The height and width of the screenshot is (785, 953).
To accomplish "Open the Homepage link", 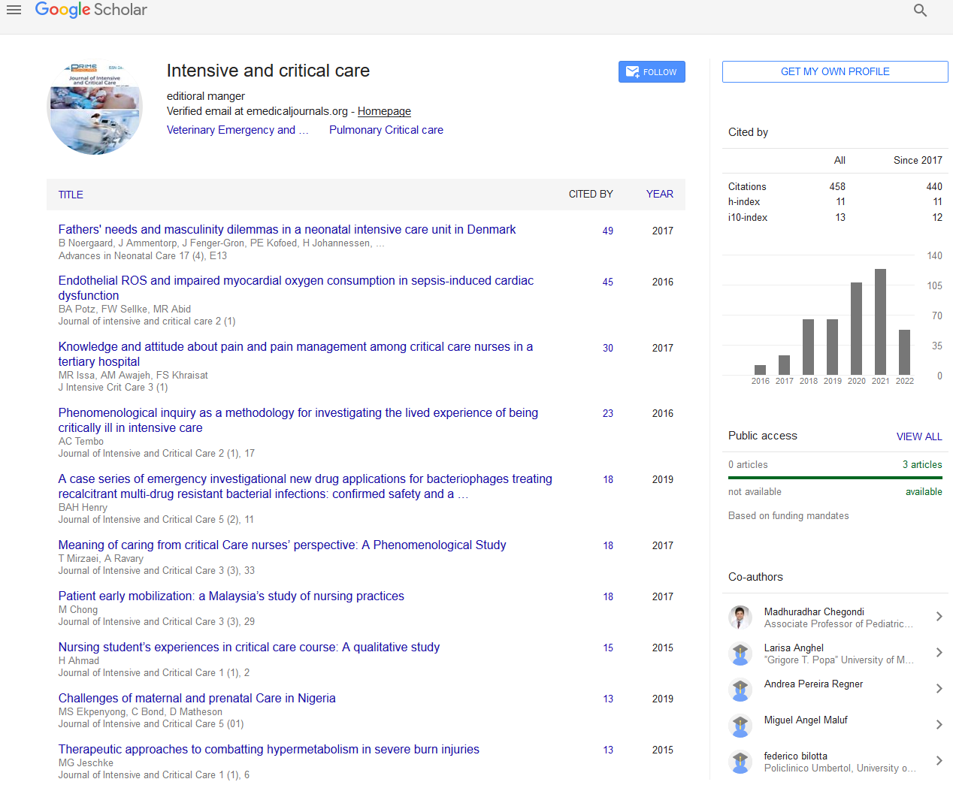I will [x=384, y=111].
